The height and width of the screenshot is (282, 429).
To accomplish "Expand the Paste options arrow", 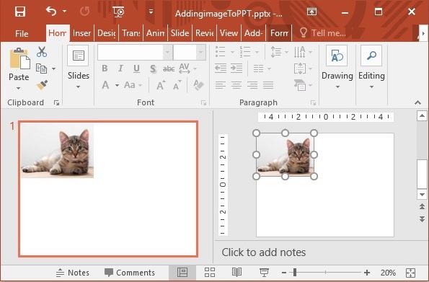I will coord(18,88).
